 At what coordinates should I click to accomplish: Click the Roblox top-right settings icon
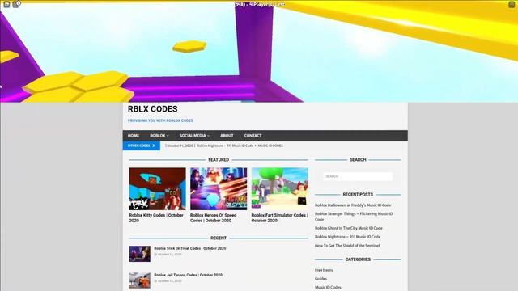tap(512, 5)
